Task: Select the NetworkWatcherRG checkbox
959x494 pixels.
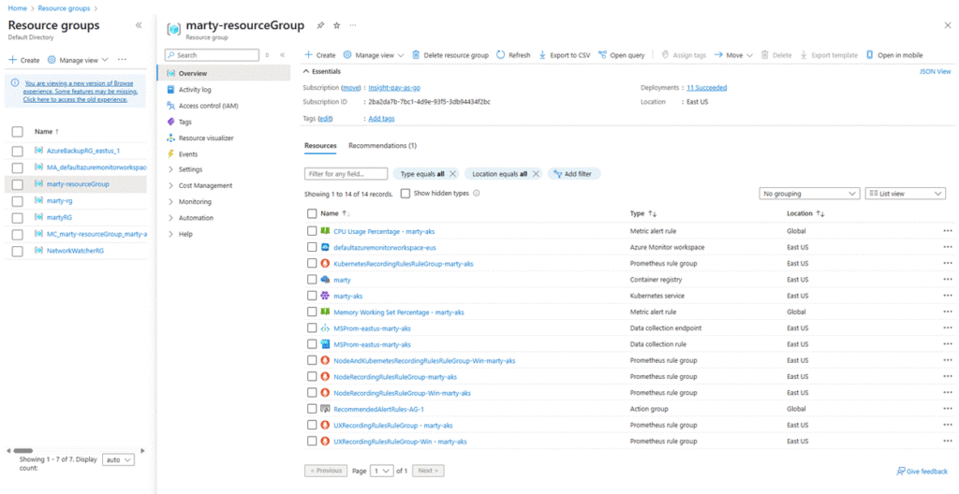Action: coord(17,251)
